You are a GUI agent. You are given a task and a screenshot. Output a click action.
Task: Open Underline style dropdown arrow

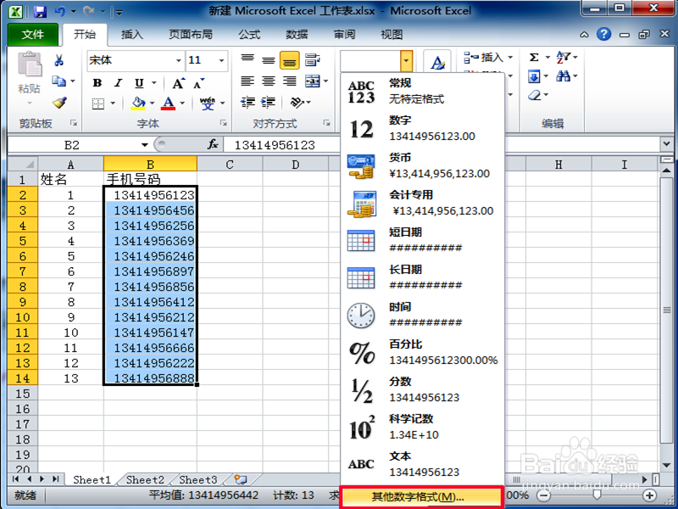point(154,82)
